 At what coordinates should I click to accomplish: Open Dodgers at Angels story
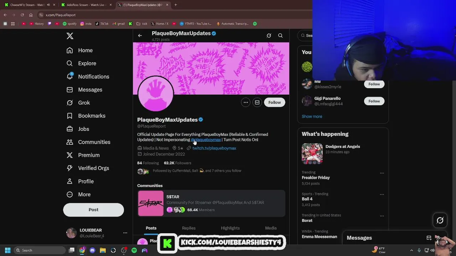click(343, 153)
